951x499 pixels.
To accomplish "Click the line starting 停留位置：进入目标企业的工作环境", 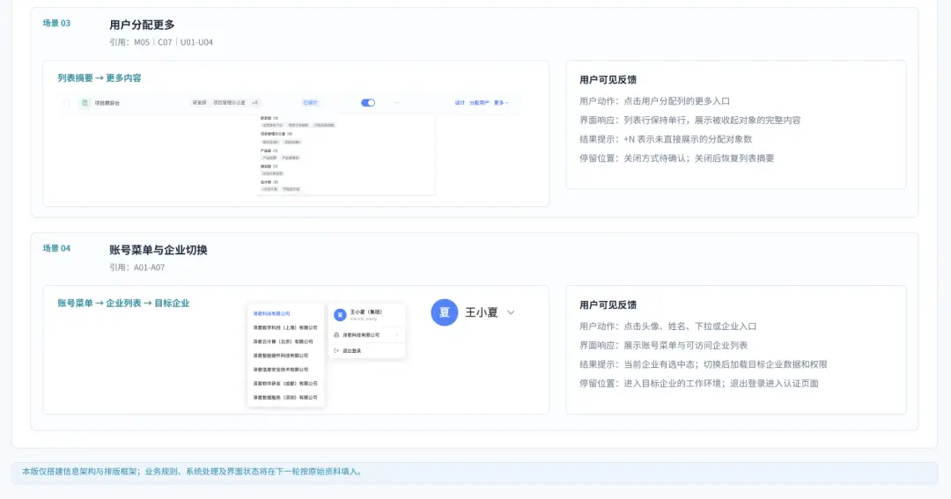I will point(698,383).
